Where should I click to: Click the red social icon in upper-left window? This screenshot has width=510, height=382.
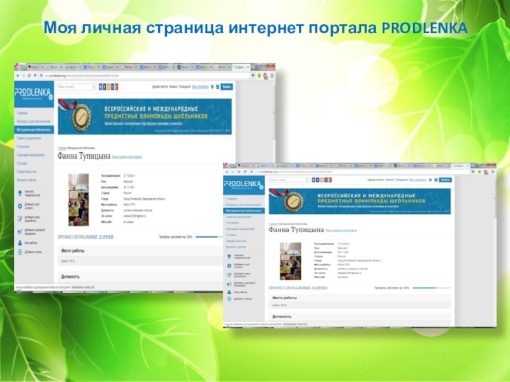116,87
